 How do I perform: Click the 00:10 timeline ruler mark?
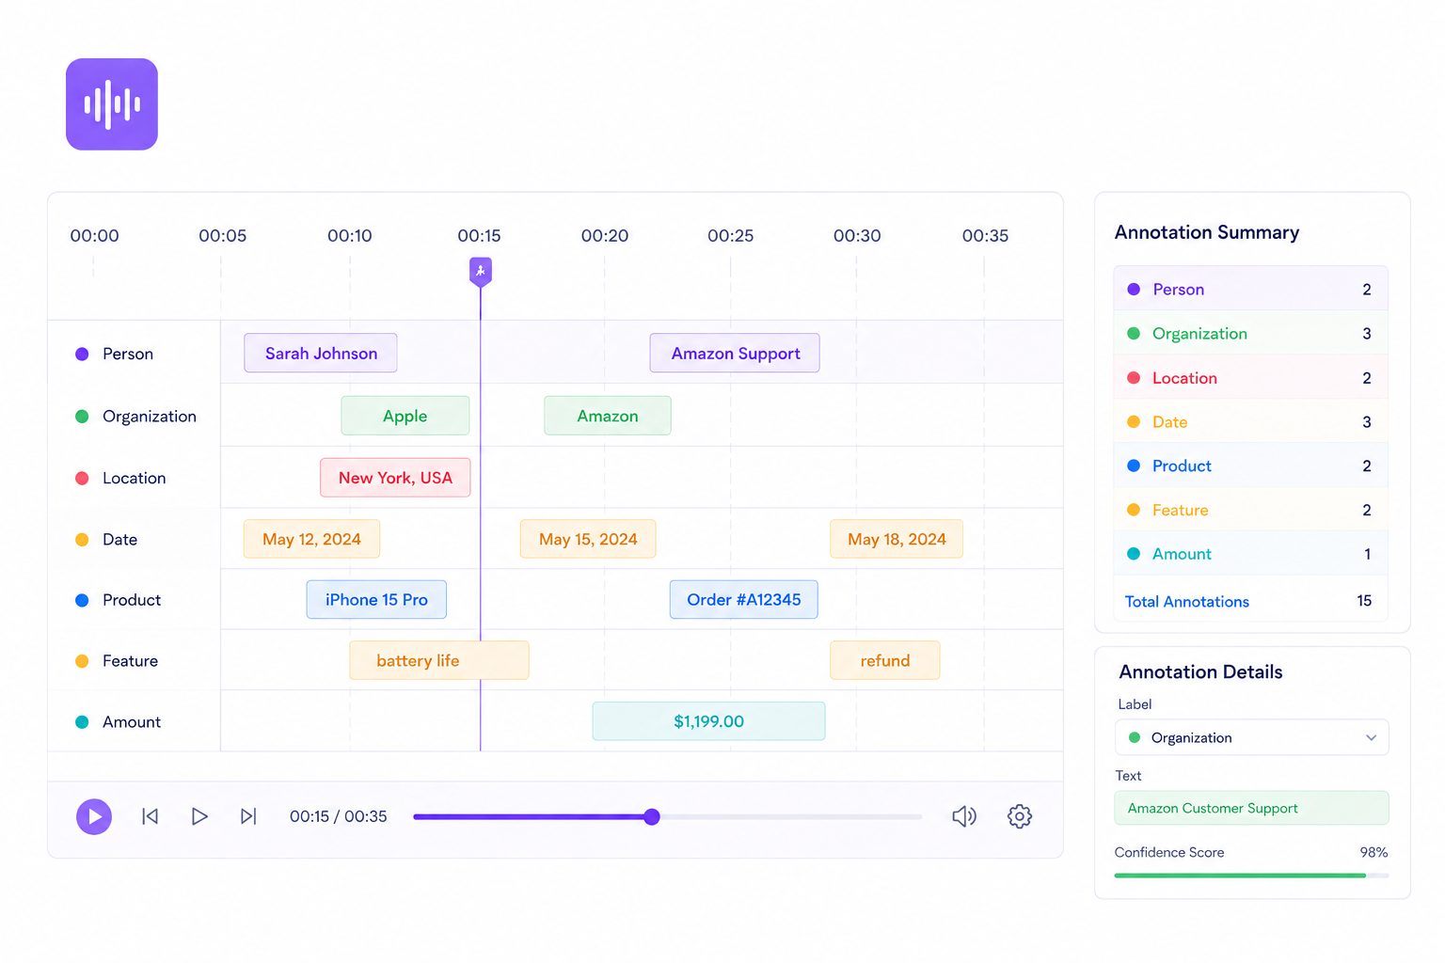(350, 235)
